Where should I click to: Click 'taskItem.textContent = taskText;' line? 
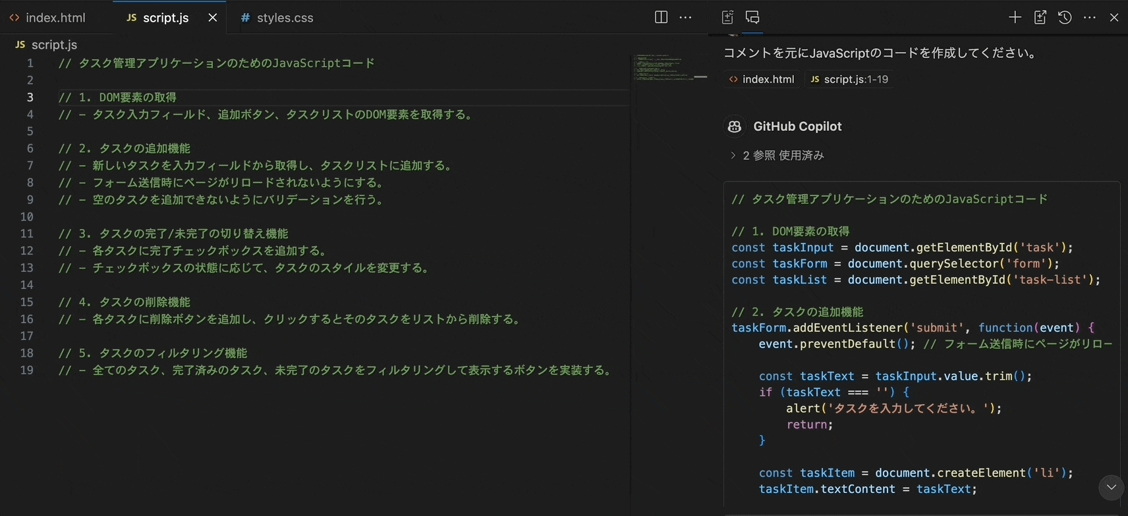868,489
